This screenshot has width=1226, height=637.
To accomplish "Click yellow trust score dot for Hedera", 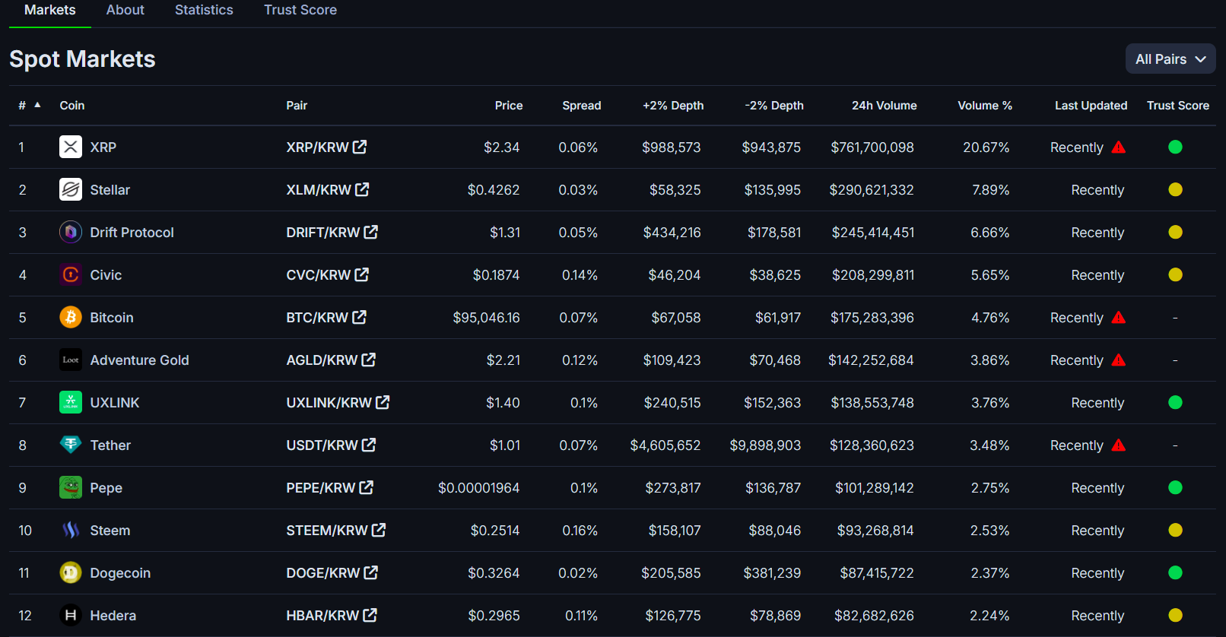I will point(1175,615).
